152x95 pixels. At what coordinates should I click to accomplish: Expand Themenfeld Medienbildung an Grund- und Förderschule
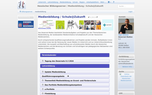tap(75, 81)
